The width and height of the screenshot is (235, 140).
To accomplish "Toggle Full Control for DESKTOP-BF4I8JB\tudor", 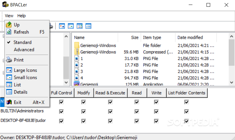I will pyautogui.click(x=61, y=121).
